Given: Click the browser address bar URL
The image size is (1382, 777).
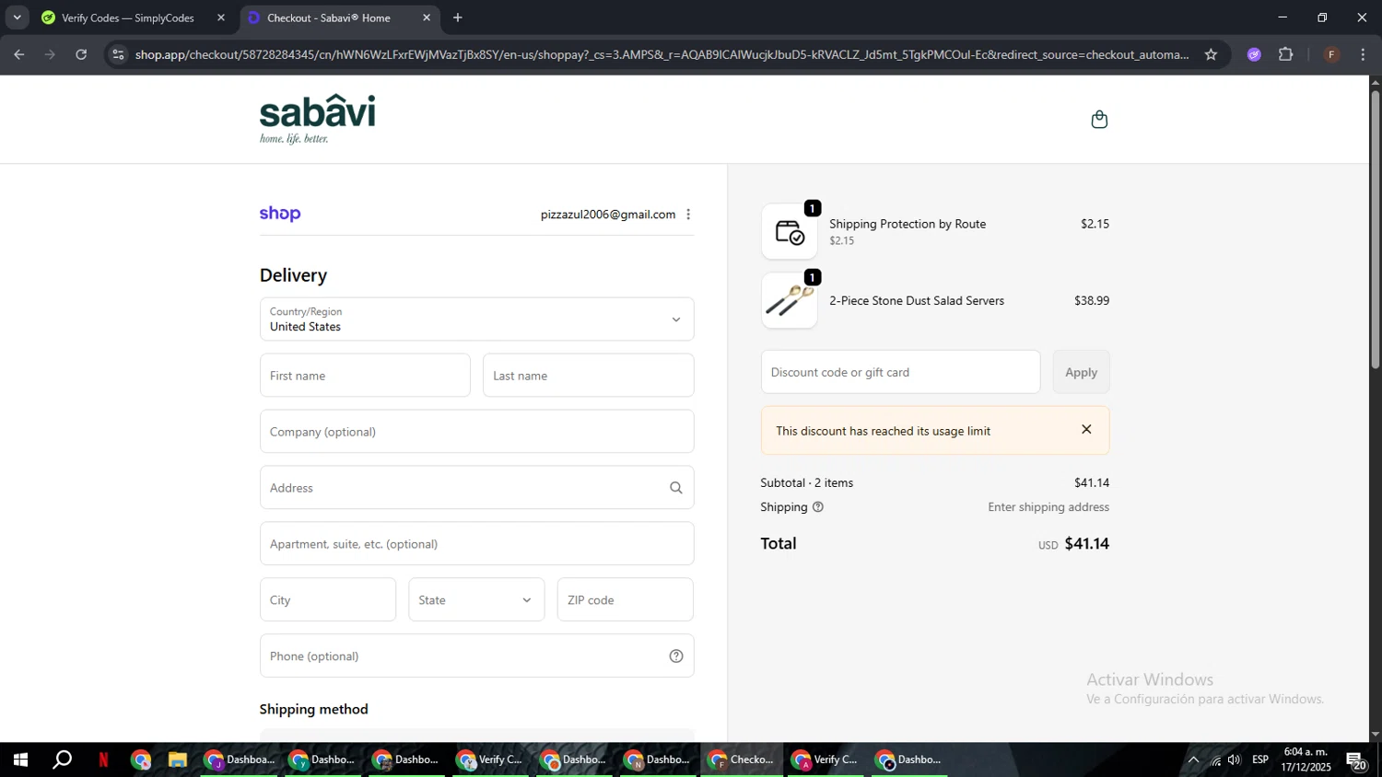Looking at the screenshot, I should pos(662,54).
